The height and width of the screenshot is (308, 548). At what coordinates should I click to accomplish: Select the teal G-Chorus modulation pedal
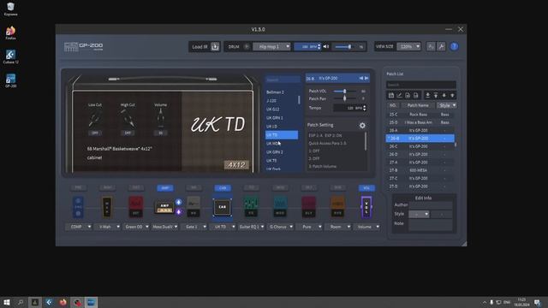(x=280, y=207)
